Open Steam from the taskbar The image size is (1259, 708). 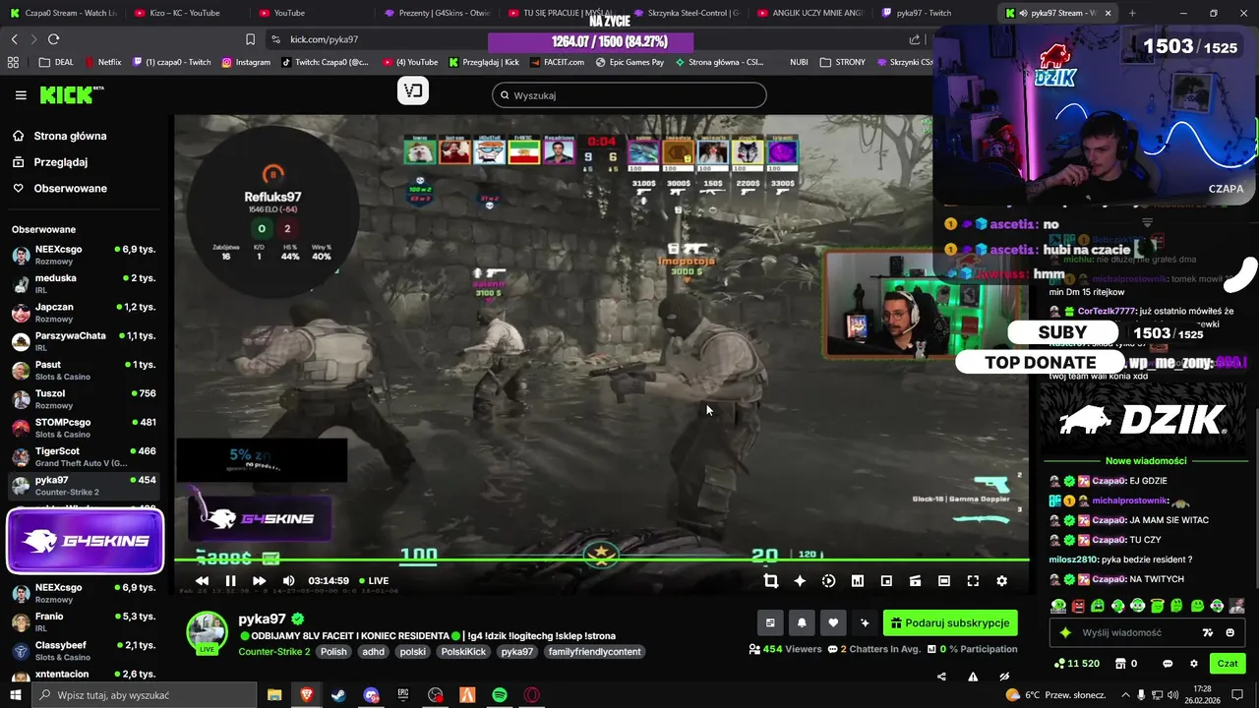[337, 695]
